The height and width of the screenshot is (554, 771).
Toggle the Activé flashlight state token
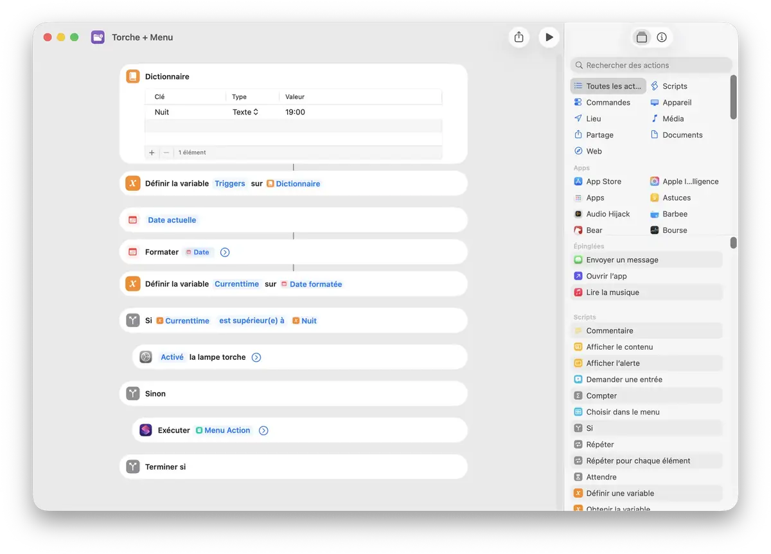click(172, 357)
